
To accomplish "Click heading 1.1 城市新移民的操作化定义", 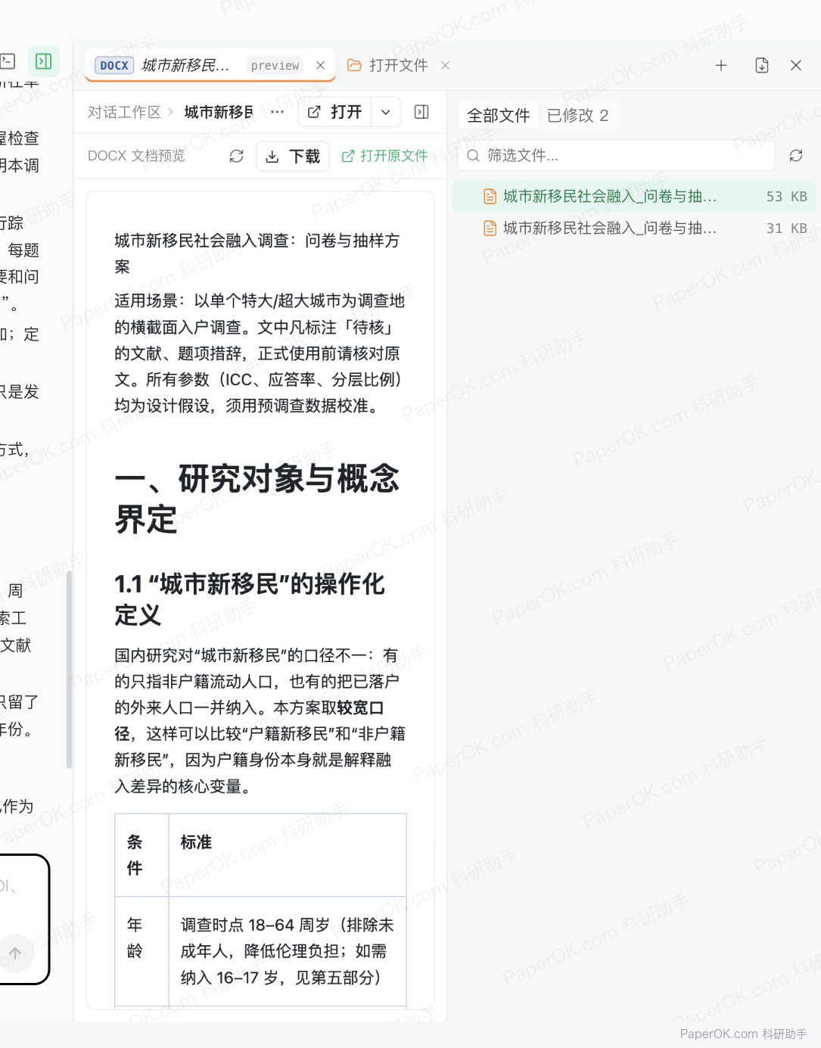I will pyautogui.click(x=250, y=599).
